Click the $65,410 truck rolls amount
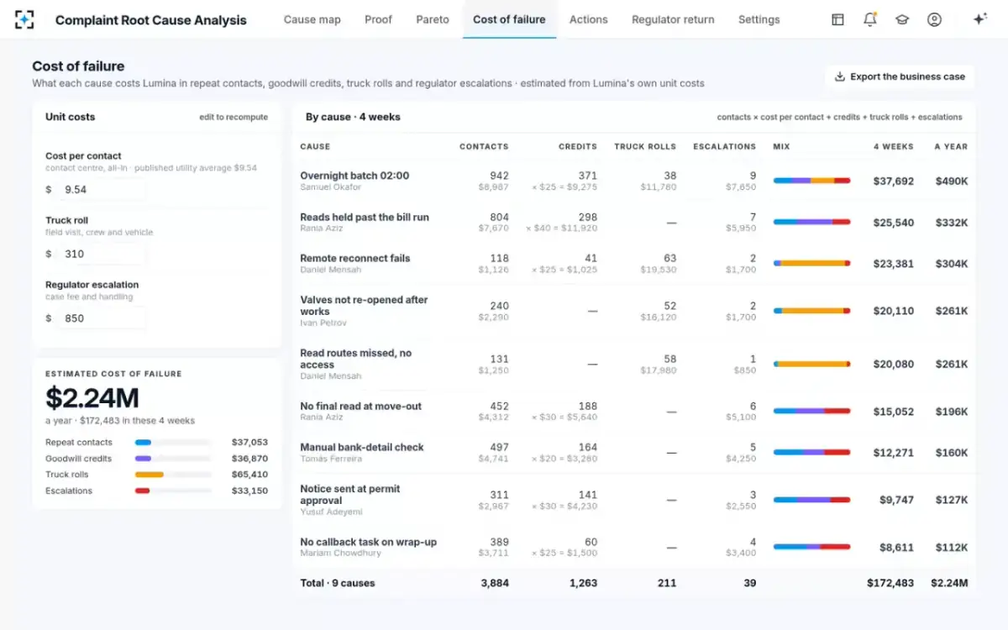 (x=249, y=475)
